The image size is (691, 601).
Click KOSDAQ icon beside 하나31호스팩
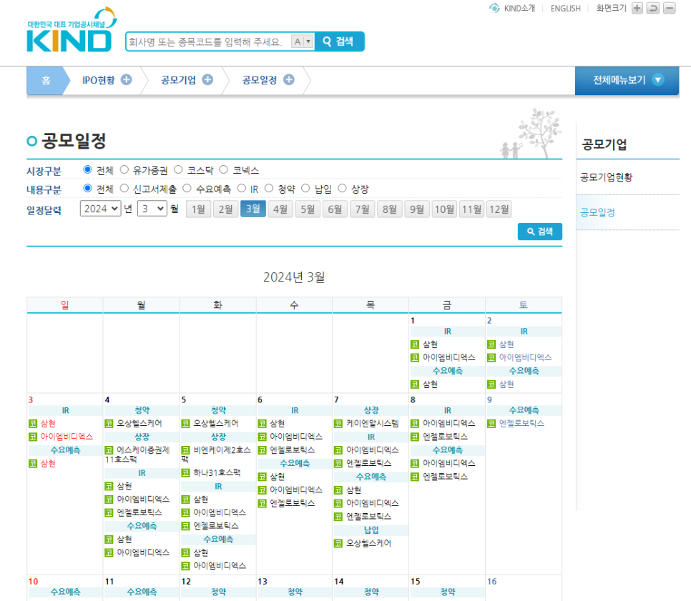pyautogui.click(x=185, y=473)
